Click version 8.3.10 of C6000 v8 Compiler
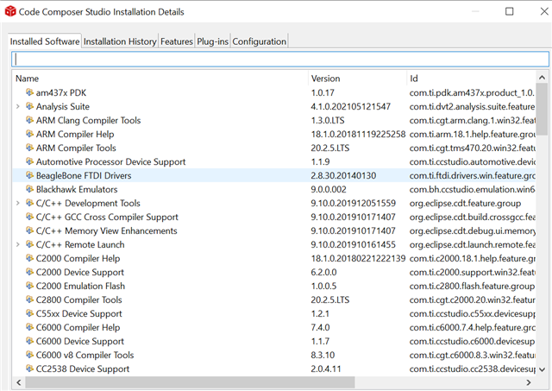The height and width of the screenshot is (391, 552). (323, 355)
